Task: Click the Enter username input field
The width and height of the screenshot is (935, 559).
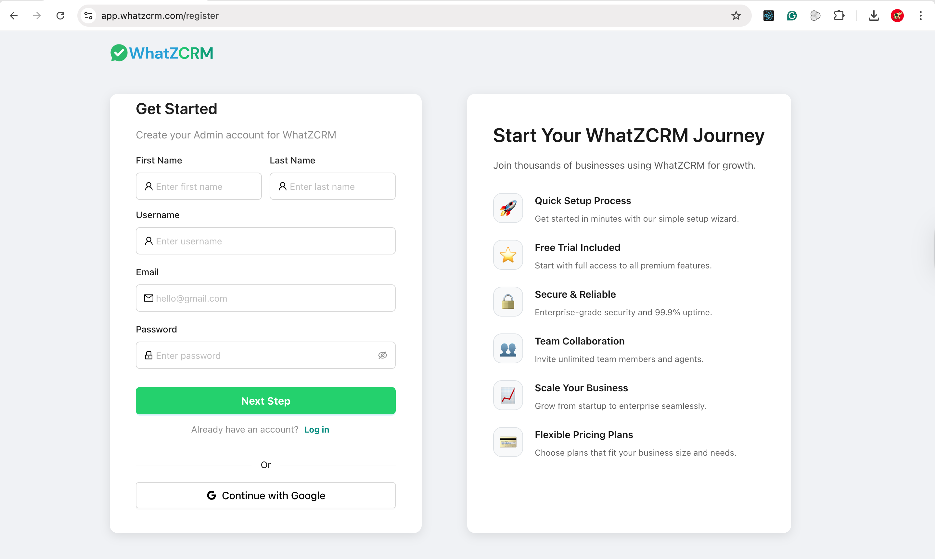Action: tap(265, 241)
